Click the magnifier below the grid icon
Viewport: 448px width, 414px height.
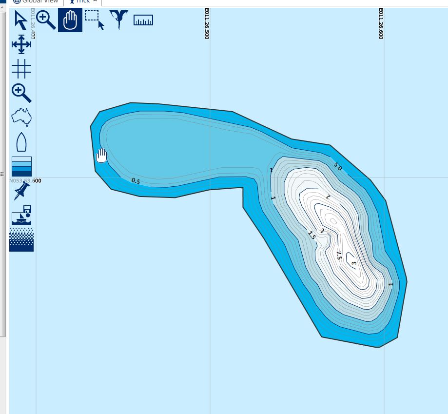tap(21, 93)
